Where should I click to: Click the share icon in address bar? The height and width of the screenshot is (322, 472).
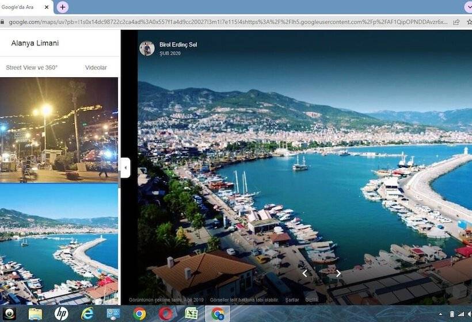(x=456, y=22)
